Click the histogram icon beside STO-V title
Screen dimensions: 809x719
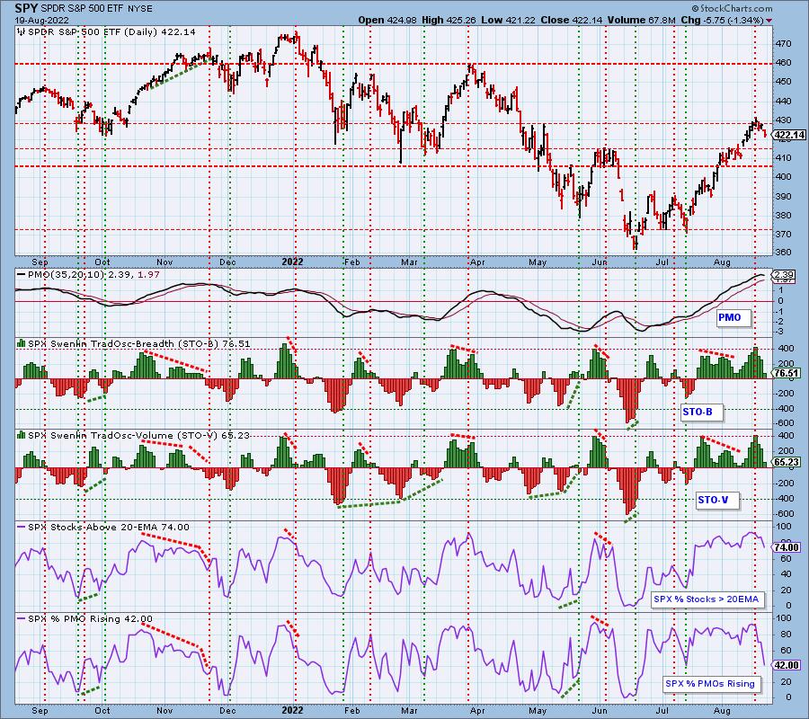22,435
